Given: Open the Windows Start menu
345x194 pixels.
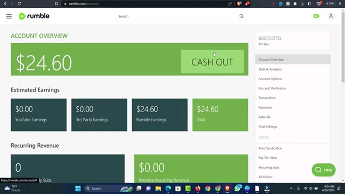Looking at the screenshot, I should [78, 188].
